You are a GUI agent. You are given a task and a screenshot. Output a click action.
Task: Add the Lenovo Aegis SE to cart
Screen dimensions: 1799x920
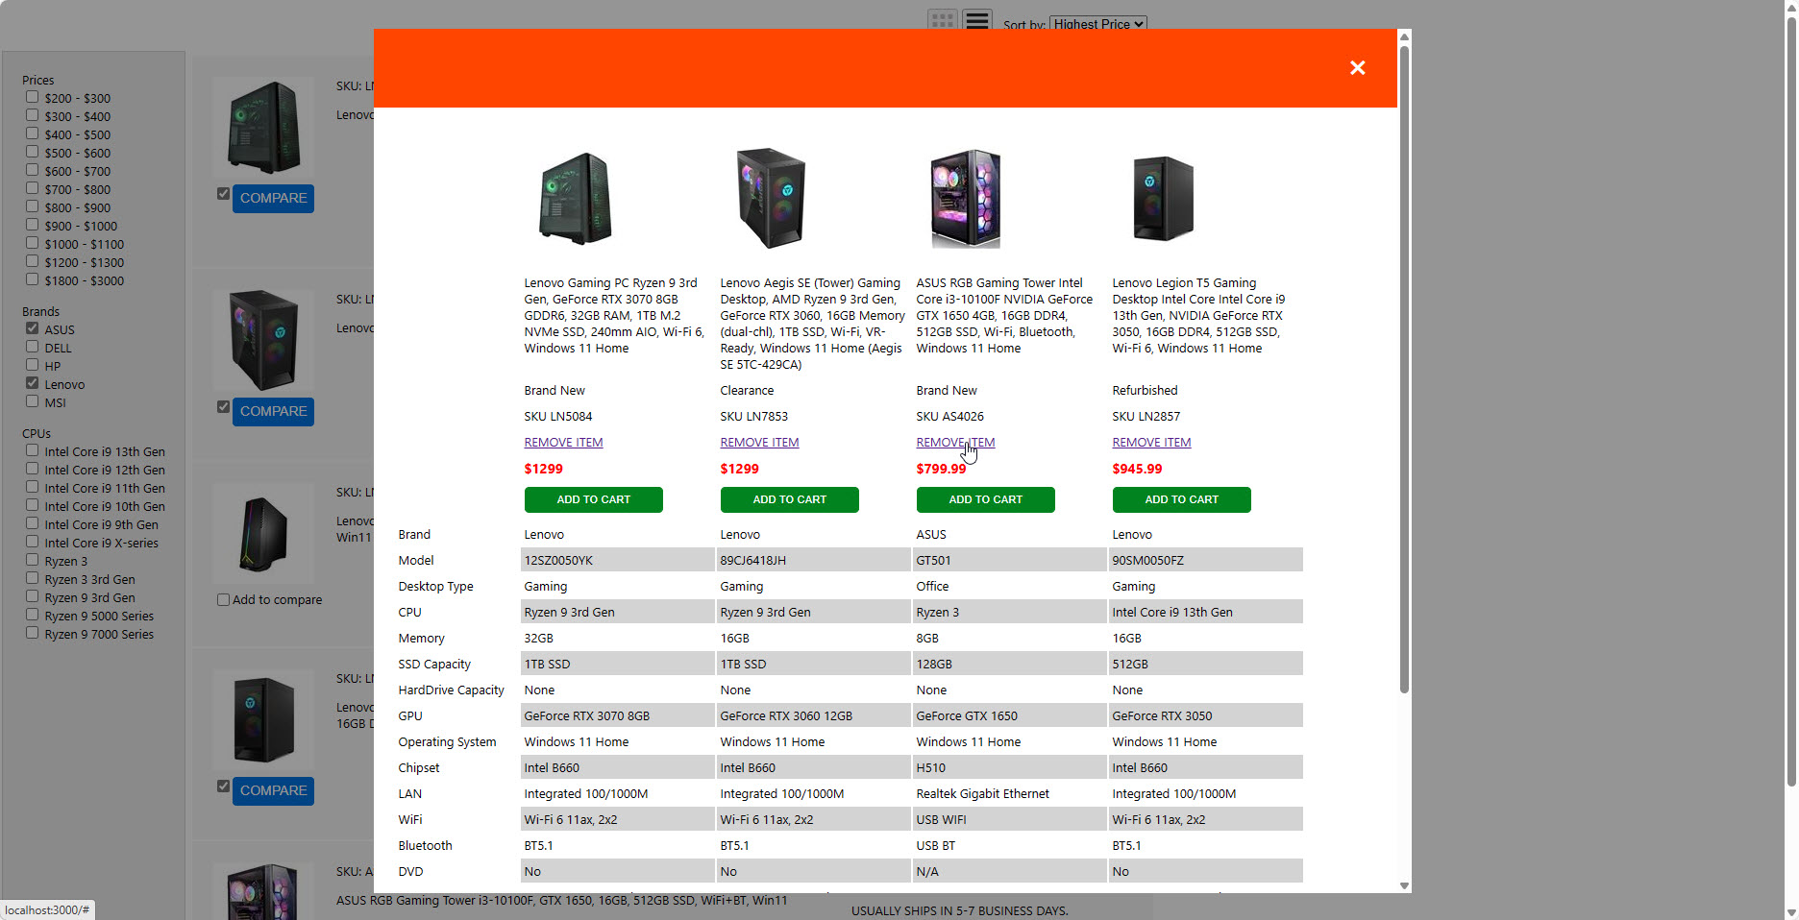click(789, 500)
